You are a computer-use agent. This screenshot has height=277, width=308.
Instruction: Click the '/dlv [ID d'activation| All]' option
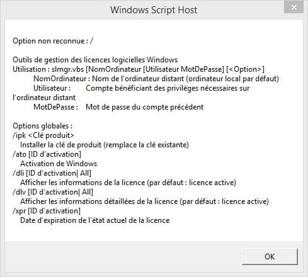point(53,192)
